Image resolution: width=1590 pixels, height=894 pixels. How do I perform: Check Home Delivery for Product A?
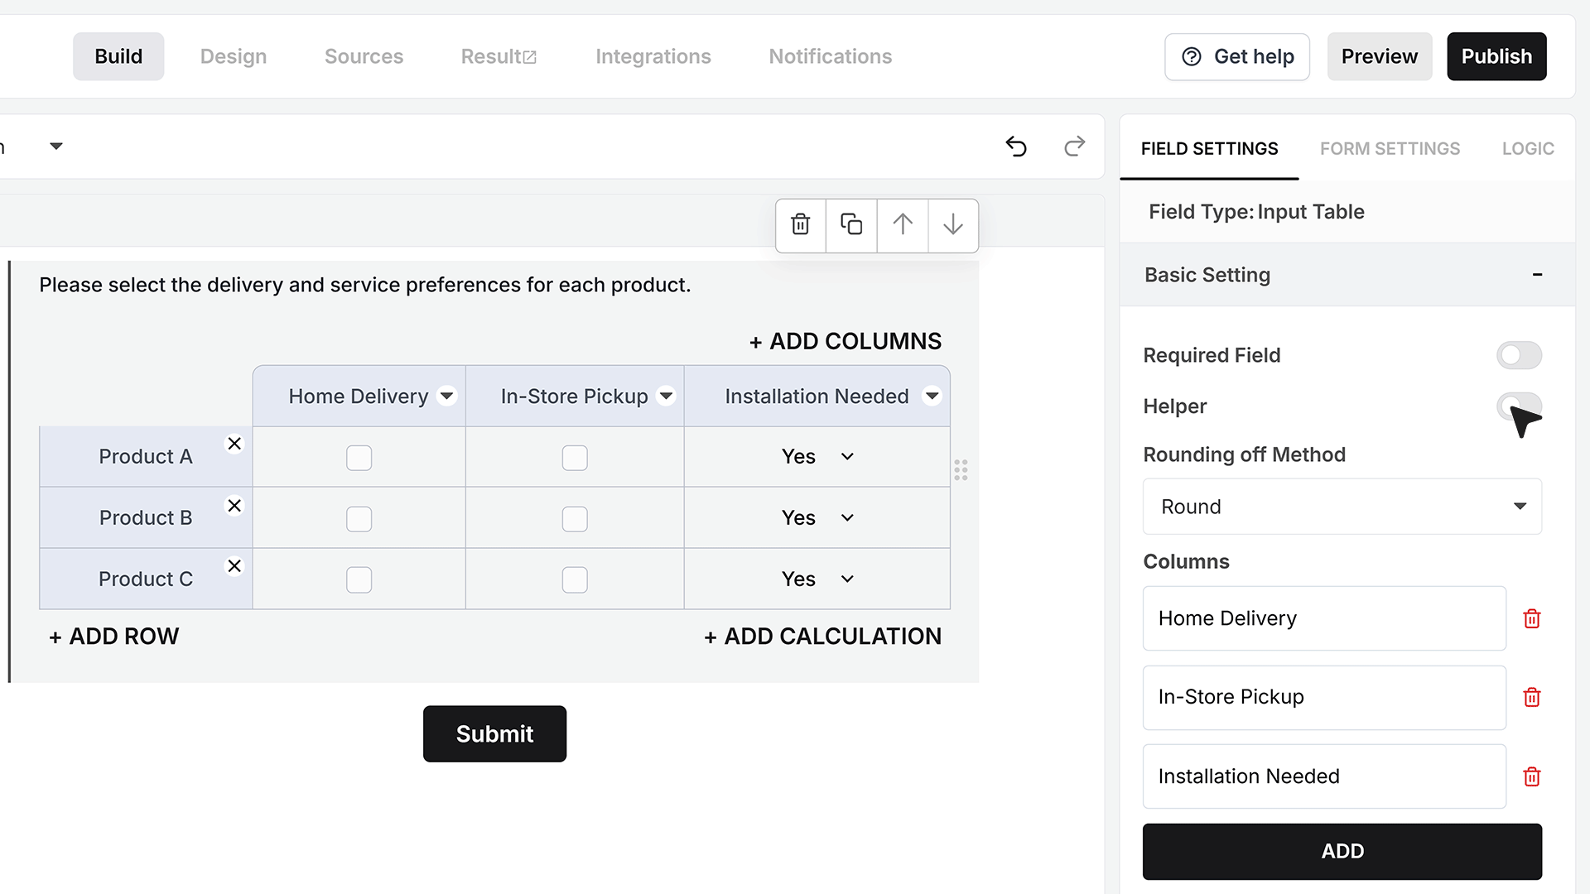click(359, 458)
